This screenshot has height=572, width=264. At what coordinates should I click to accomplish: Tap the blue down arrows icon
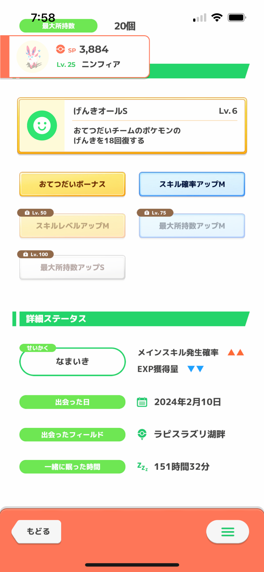tap(196, 369)
